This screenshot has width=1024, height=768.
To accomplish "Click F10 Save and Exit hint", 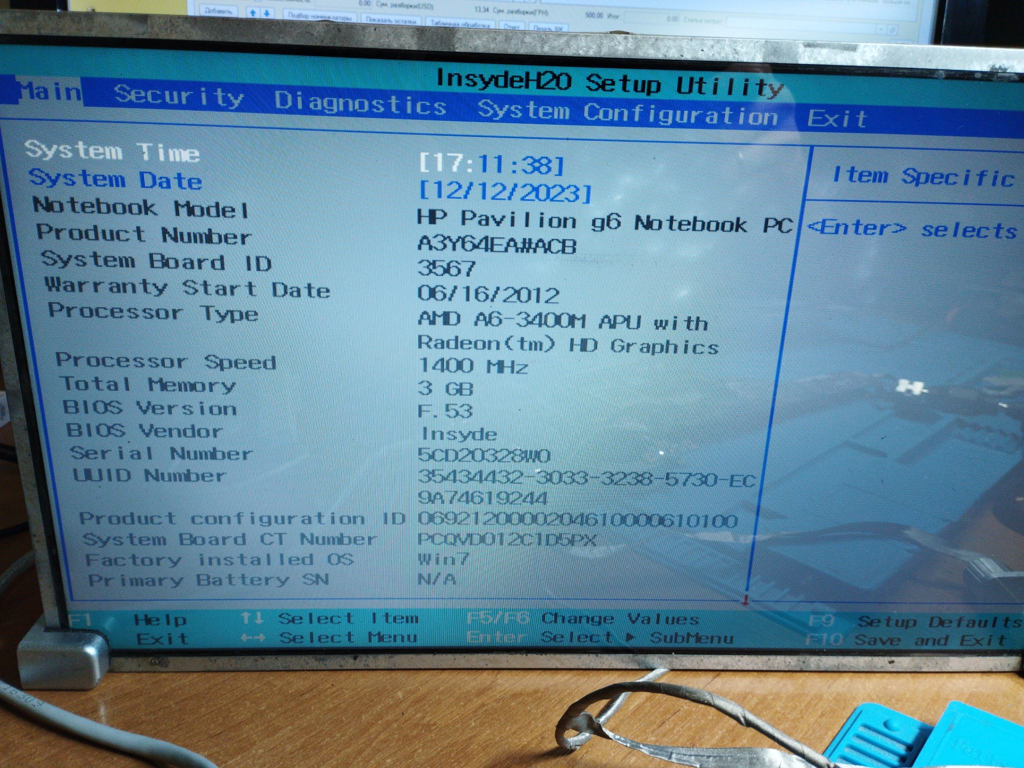I will click(x=906, y=639).
